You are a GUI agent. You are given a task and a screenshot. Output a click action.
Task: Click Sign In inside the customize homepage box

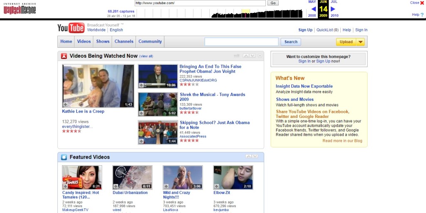[x=304, y=61]
